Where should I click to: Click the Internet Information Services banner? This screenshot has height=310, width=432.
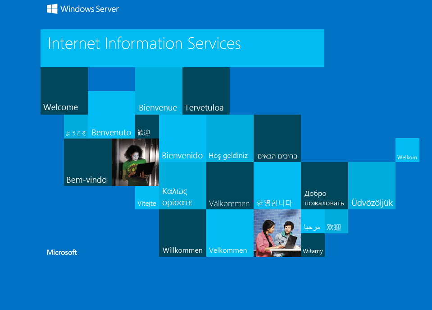(182, 48)
